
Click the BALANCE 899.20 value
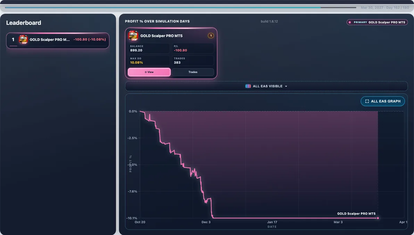136,50
